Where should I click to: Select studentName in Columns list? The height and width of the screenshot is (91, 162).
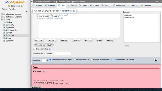pyautogui.click(x=129, y=17)
